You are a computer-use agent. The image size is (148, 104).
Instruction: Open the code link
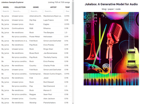(118, 9)
